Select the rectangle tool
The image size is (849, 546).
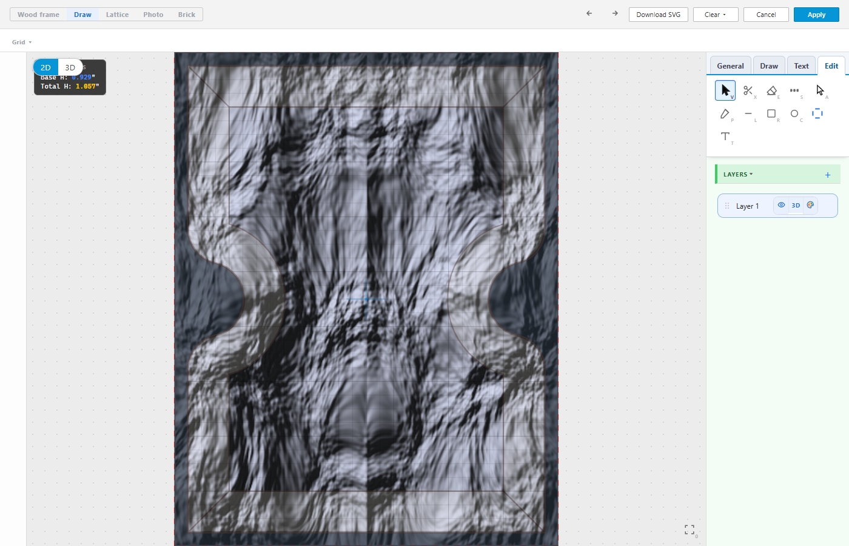coord(771,113)
